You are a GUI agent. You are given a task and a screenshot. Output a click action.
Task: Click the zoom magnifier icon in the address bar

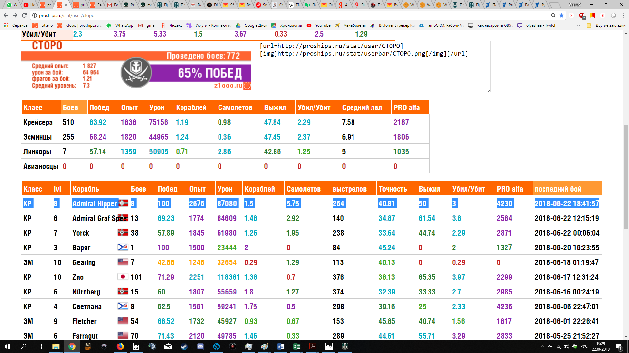pos(553,15)
